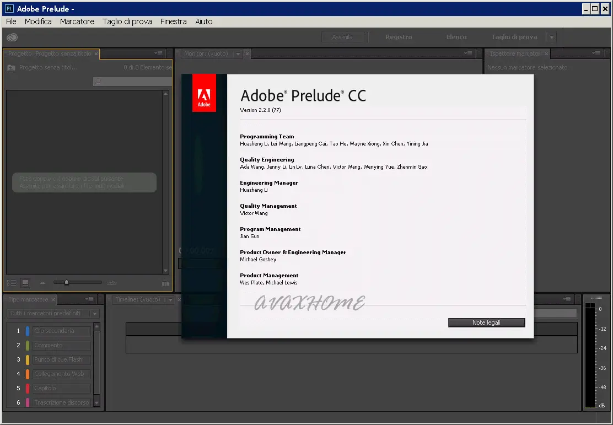Click Nessun marcatore selezionato text
Viewport: 613px width, 425px height.
[x=527, y=68]
